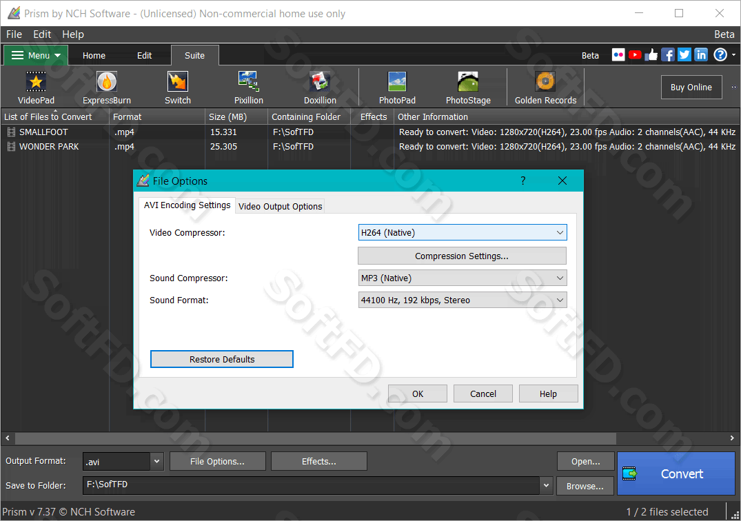Launch Golden Records icon
Viewport: 741px width, 521px height.
pyautogui.click(x=545, y=88)
